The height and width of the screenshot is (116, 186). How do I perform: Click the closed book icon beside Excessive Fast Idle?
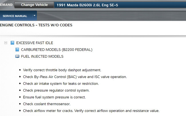click(x=12, y=43)
